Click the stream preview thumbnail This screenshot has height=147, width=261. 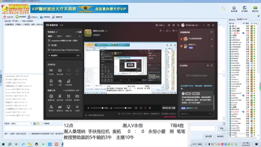pos(130,68)
